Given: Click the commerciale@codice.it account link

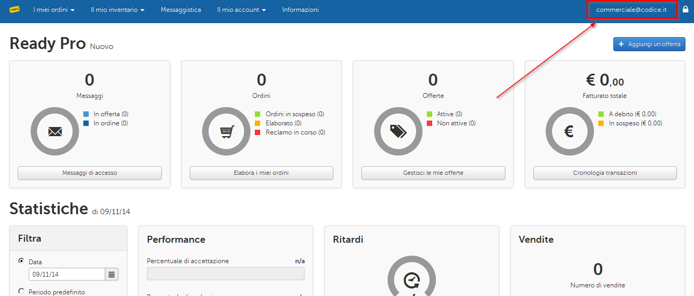Looking at the screenshot, I should (x=632, y=10).
